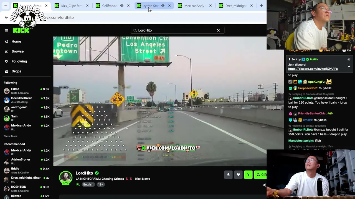Close the Kick_Clipz browser tab
Image resolution: width=355 pixels, height=199 pixels.
87,6
